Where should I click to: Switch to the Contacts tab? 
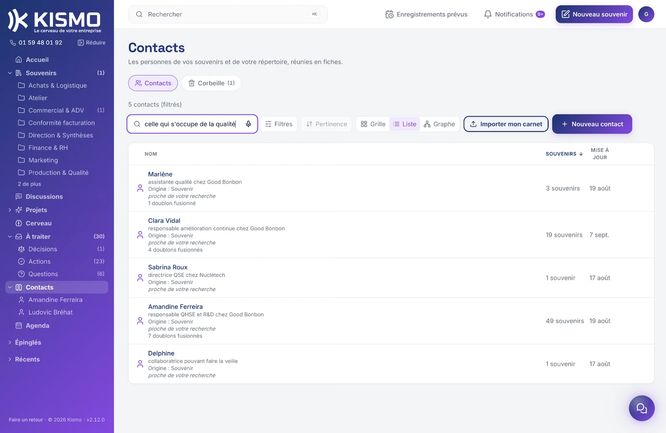(153, 83)
